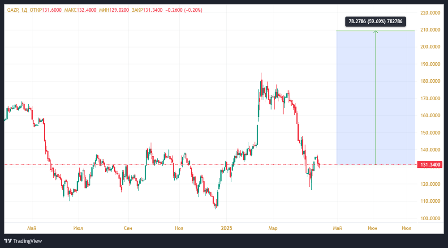Click the Сен label on time axis
Viewport: 448px width, 248px height.
tap(128, 228)
